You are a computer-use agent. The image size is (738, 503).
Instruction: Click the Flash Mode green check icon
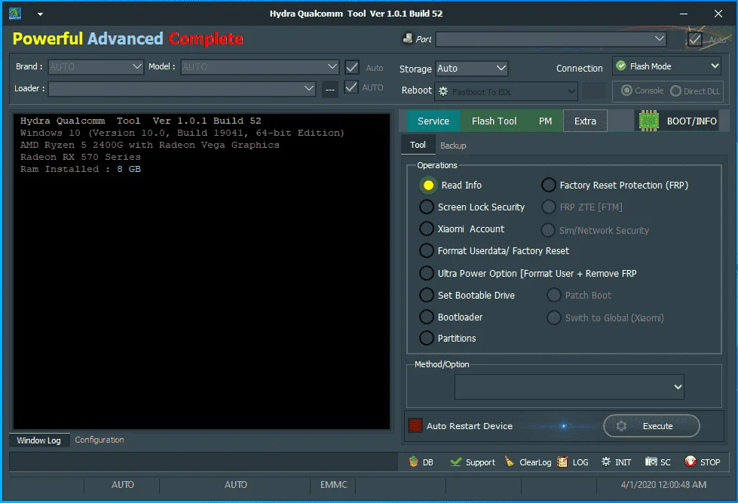(x=621, y=66)
